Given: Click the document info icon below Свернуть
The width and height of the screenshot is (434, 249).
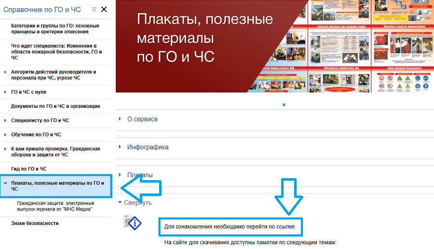Looking at the screenshot, I should [x=133, y=223].
